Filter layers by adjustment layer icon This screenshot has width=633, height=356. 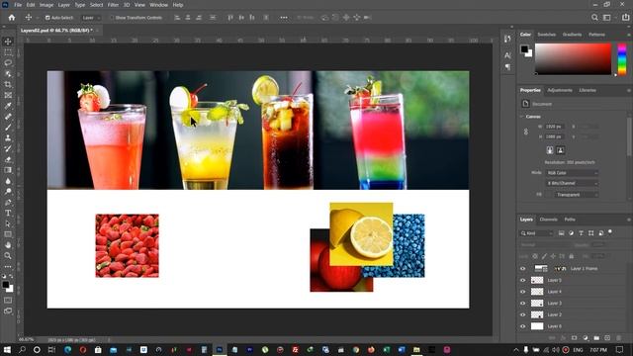click(x=572, y=233)
